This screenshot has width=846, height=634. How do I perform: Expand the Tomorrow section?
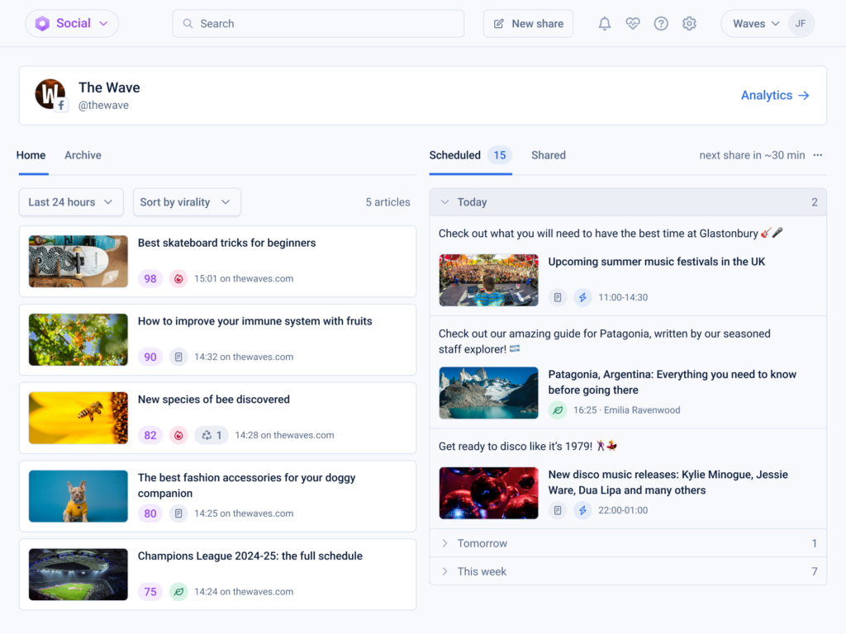pyautogui.click(x=628, y=543)
